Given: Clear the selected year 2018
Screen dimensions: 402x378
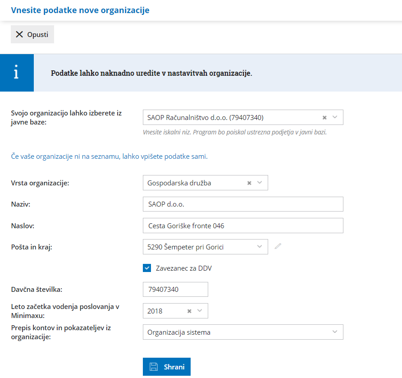Looking at the screenshot, I should pyautogui.click(x=190, y=311).
